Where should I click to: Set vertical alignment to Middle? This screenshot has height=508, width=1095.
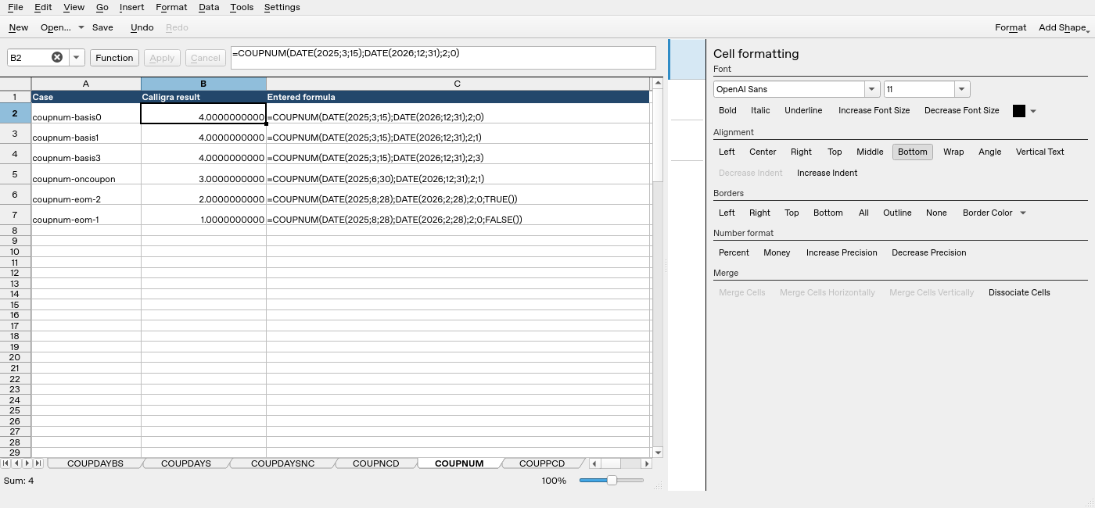point(870,152)
